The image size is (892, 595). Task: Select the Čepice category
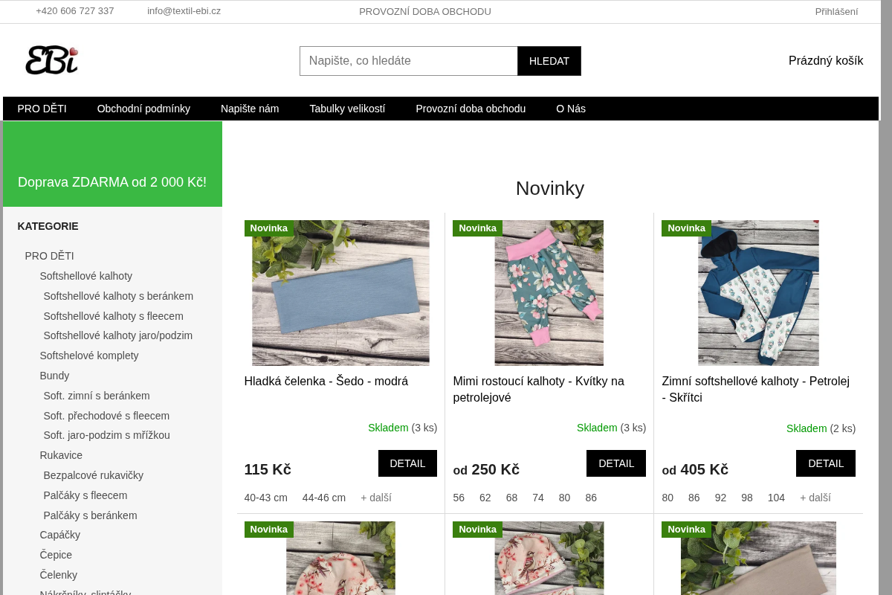pyautogui.click(x=56, y=555)
